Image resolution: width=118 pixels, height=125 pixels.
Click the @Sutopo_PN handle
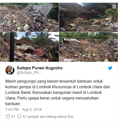[28, 72]
